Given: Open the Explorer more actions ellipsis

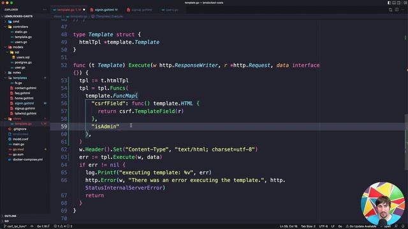Looking at the screenshot, I should click(45, 10).
